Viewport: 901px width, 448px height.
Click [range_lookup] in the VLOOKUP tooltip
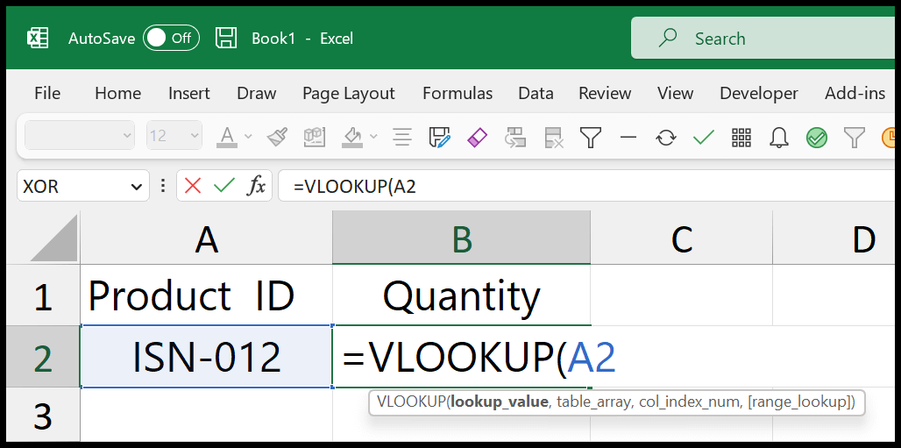(x=799, y=402)
